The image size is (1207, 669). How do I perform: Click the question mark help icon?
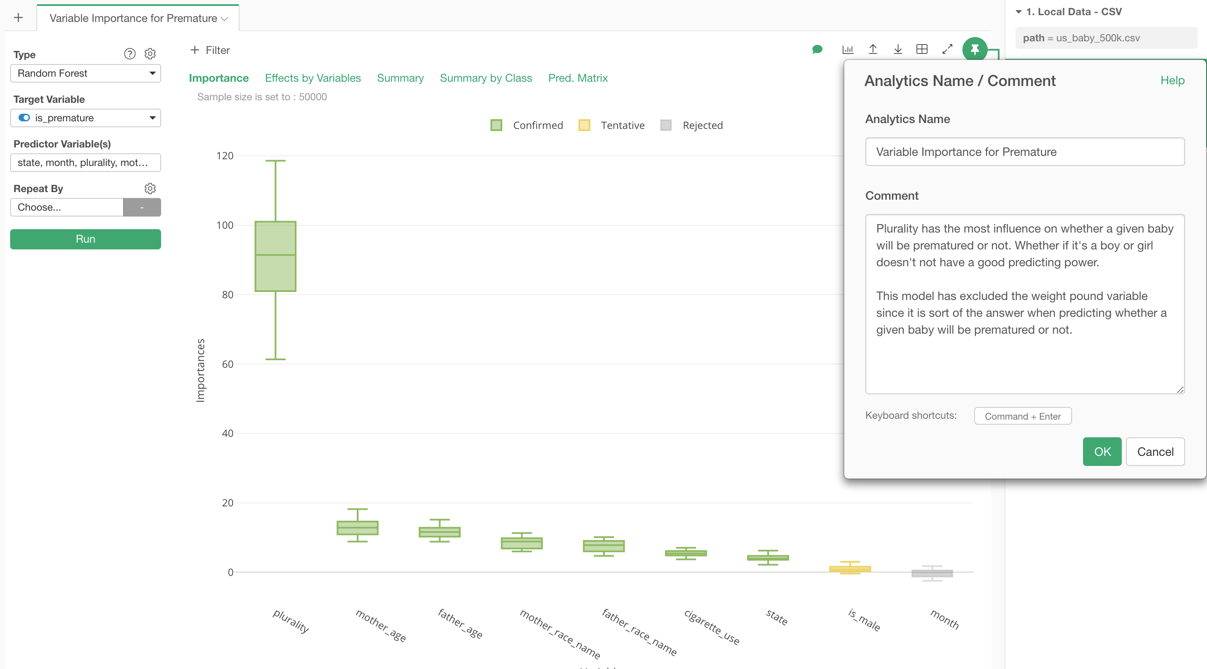pos(130,54)
